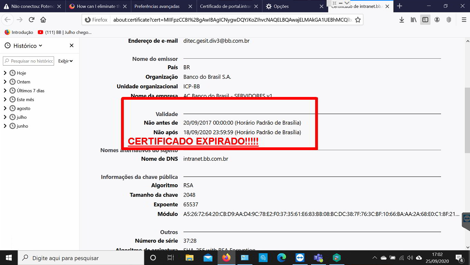Image resolution: width=470 pixels, height=265 pixels.
Task: Open the Windows Start menu
Action: (x=8, y=258)
